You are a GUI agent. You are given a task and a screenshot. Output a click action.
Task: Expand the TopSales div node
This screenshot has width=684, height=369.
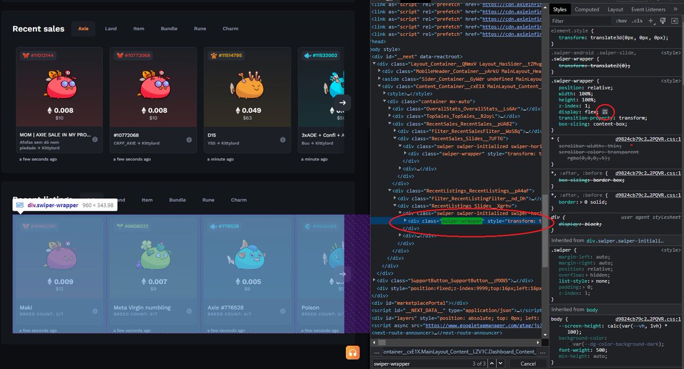coord(390,116)
